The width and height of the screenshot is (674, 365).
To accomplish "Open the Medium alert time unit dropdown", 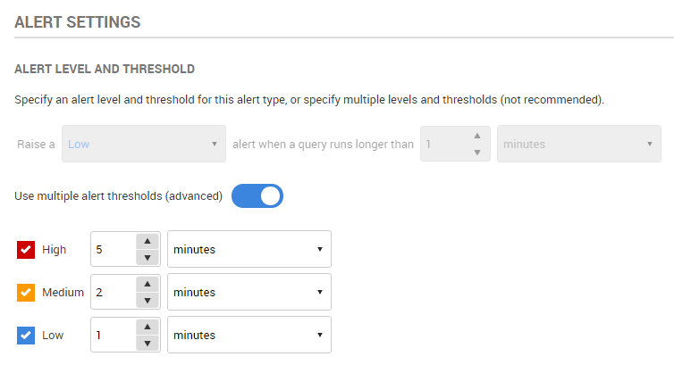I will (x=249, y=293).
